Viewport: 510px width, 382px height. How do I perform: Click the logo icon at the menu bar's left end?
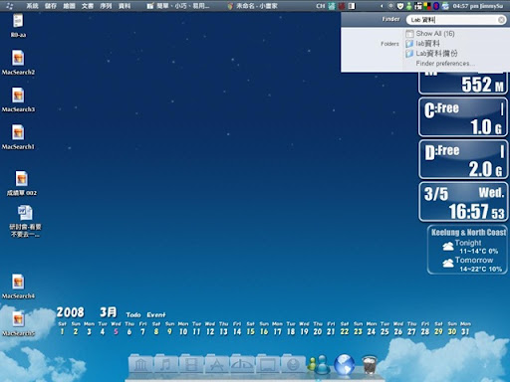click(x=10, y=6)
